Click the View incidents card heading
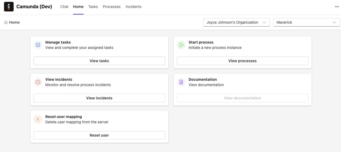 [x=59, y=80]
